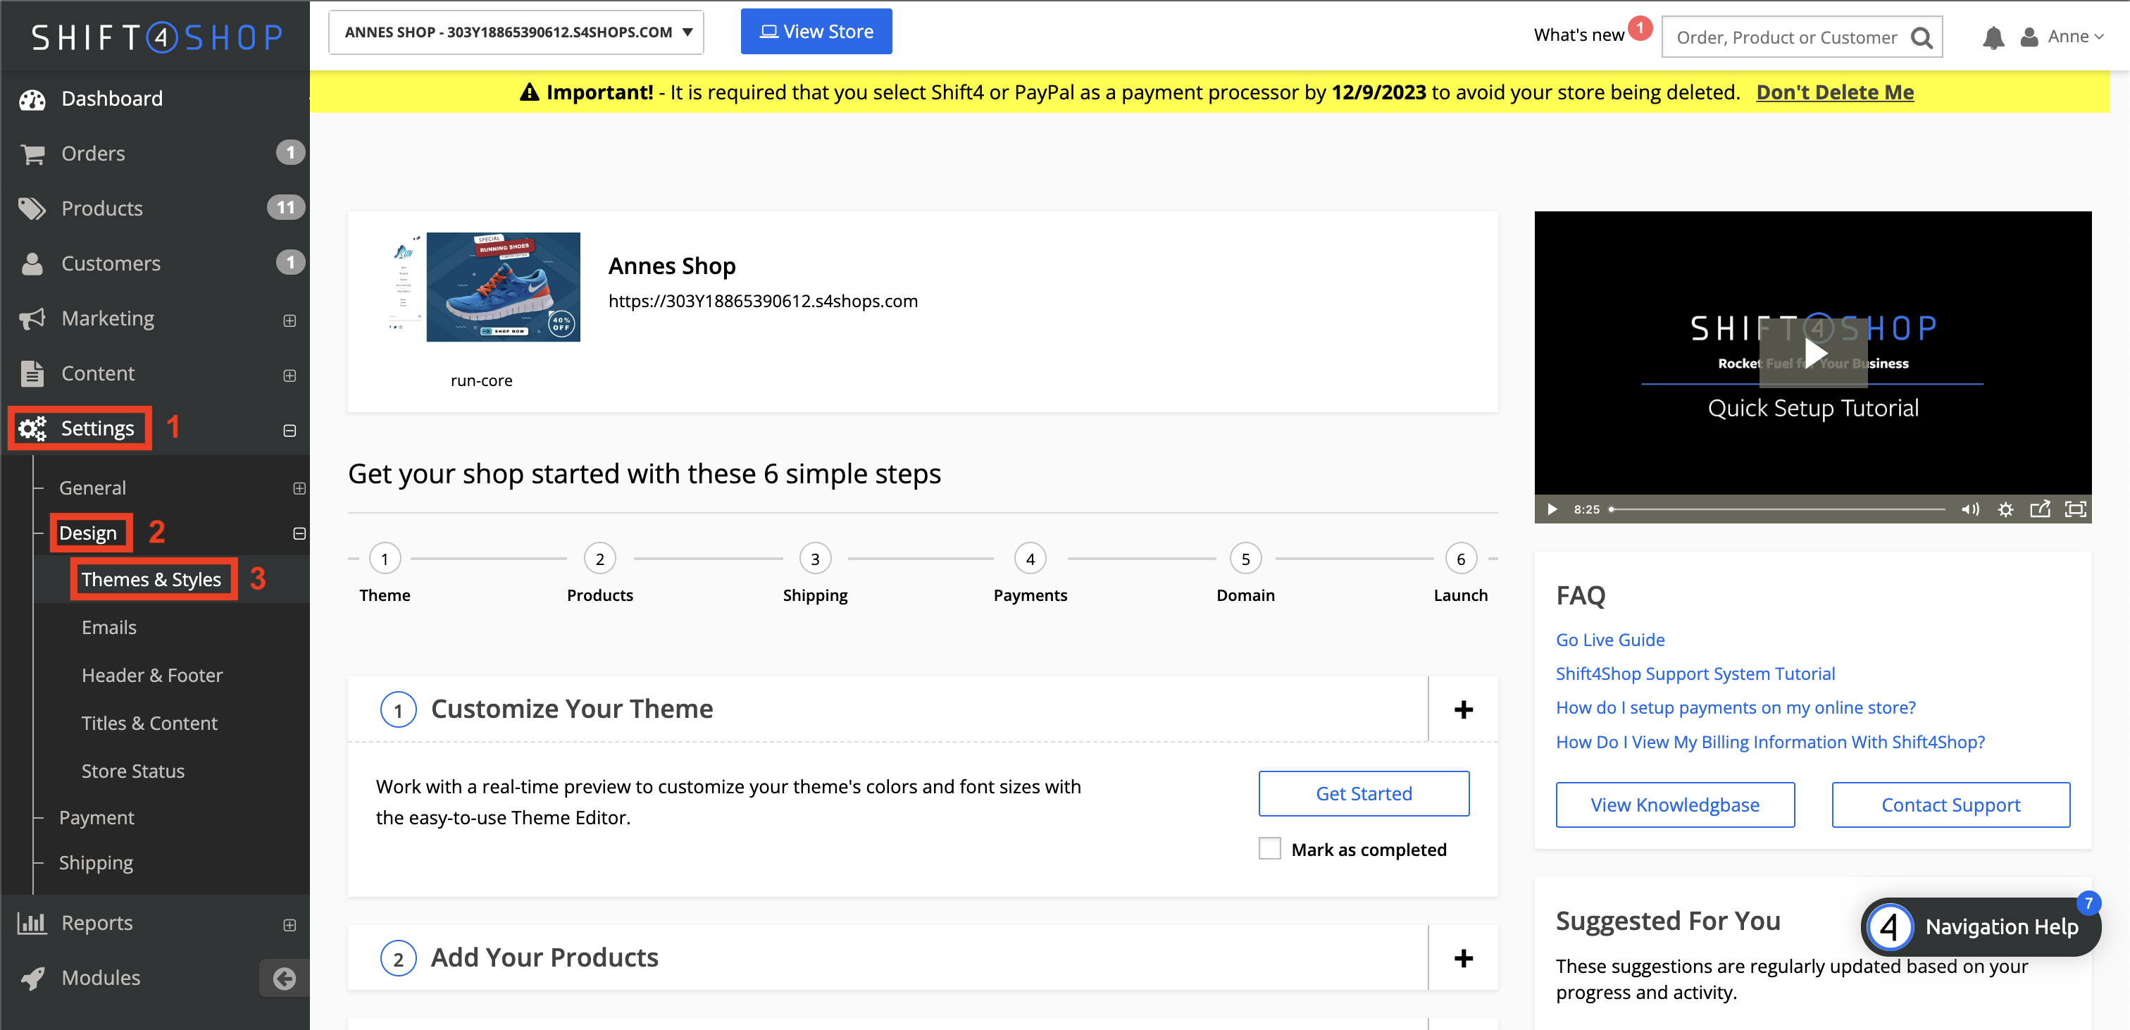Click the red What's new badge
The height and width of the screenshot is (1030, 2130).
(x=1640, y=27)
